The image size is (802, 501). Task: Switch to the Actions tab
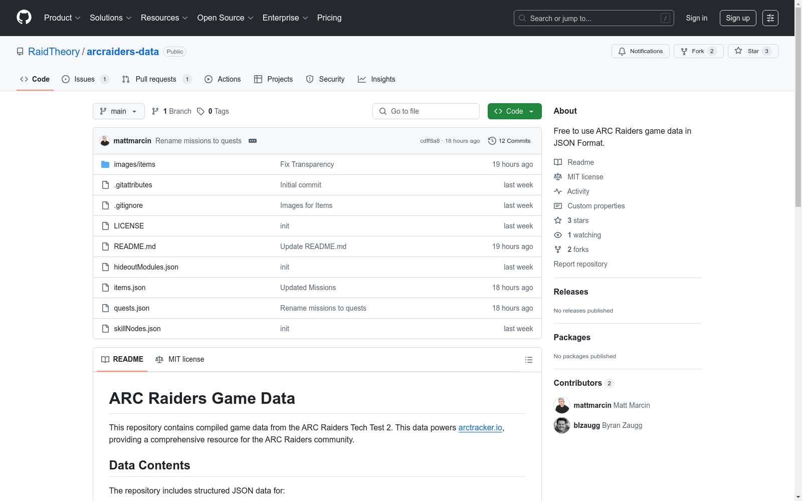pos(223,79)
